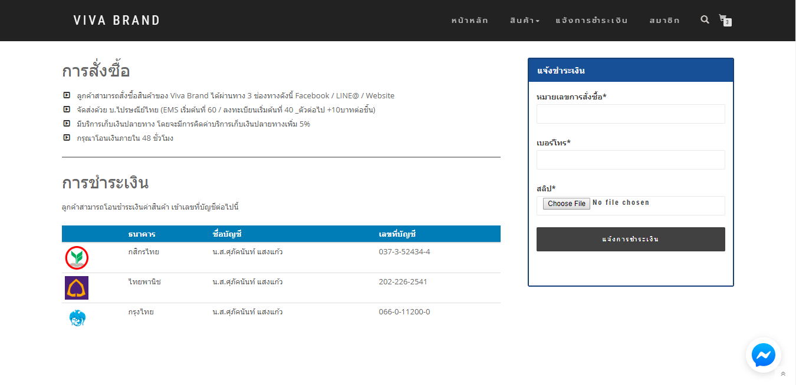Open the search magnifier icon
The height and width of the screenshot is (385, 796).
click(x=705, y=19)
